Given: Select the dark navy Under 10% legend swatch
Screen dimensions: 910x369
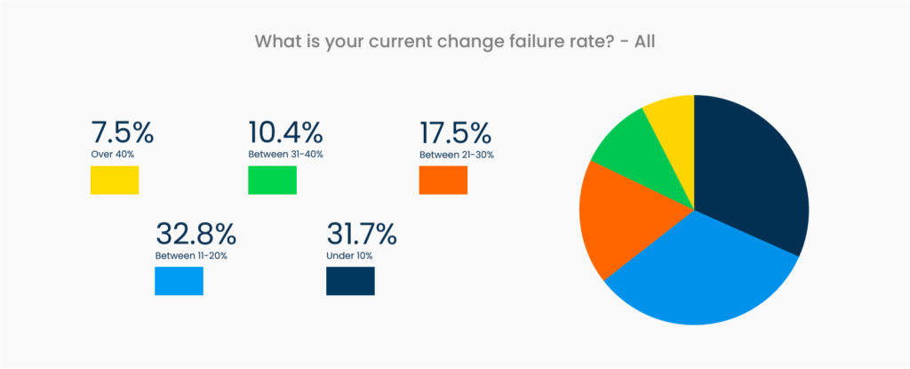Looking at the screenshot, I should coord(350,281).
